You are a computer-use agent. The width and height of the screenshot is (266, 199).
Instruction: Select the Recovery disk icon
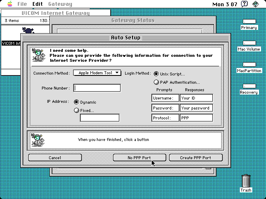point(249,86)
